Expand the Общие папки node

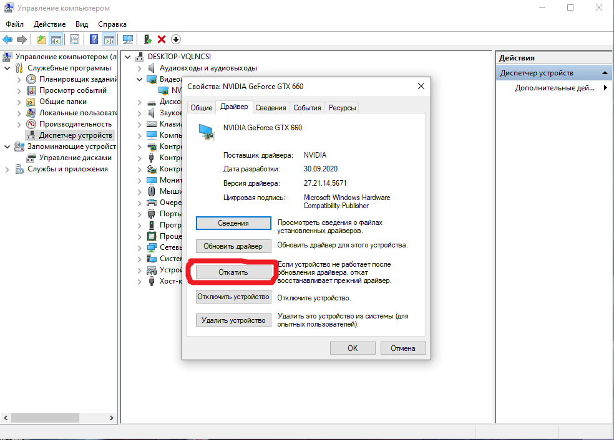[x=19, y=102]
